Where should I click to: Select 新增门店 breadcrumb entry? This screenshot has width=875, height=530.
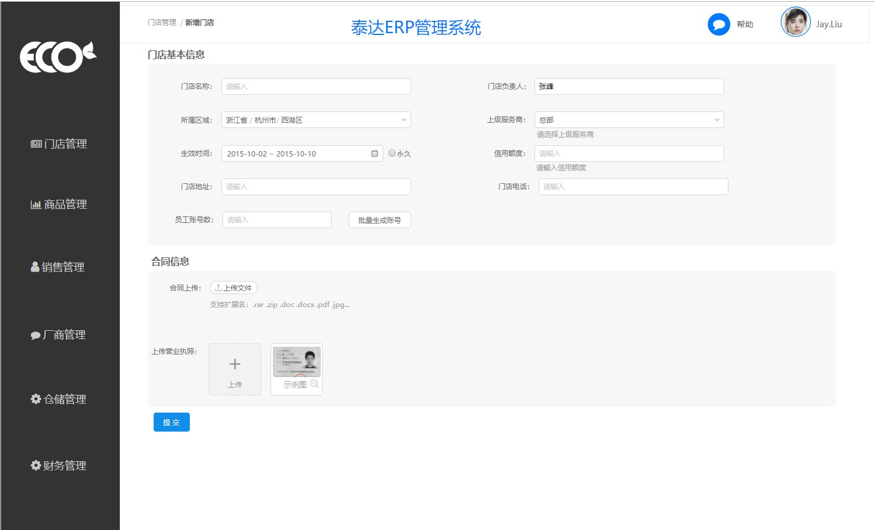[x=200, y=22]
